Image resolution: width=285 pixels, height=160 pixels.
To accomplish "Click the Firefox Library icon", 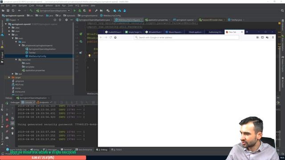I will point(257,37).
